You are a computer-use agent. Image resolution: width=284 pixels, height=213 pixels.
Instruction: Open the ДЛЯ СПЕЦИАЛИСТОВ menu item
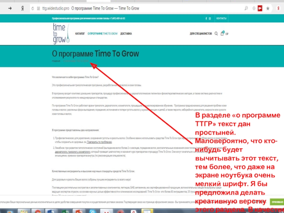tap(201, 34)
